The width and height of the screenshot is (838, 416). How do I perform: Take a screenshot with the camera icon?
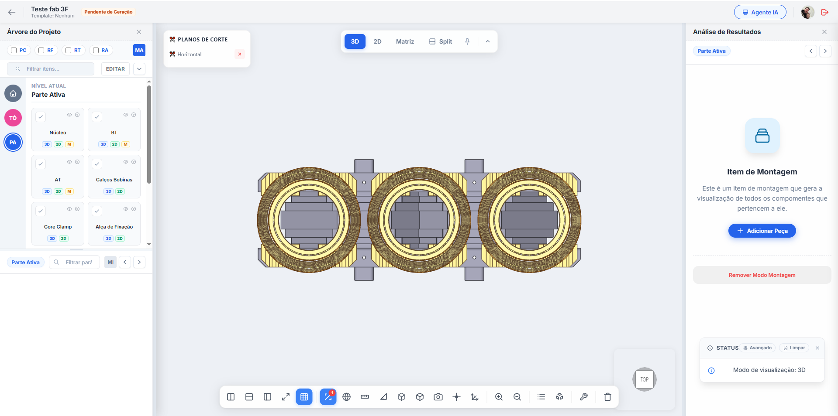(x=438, y=397)
